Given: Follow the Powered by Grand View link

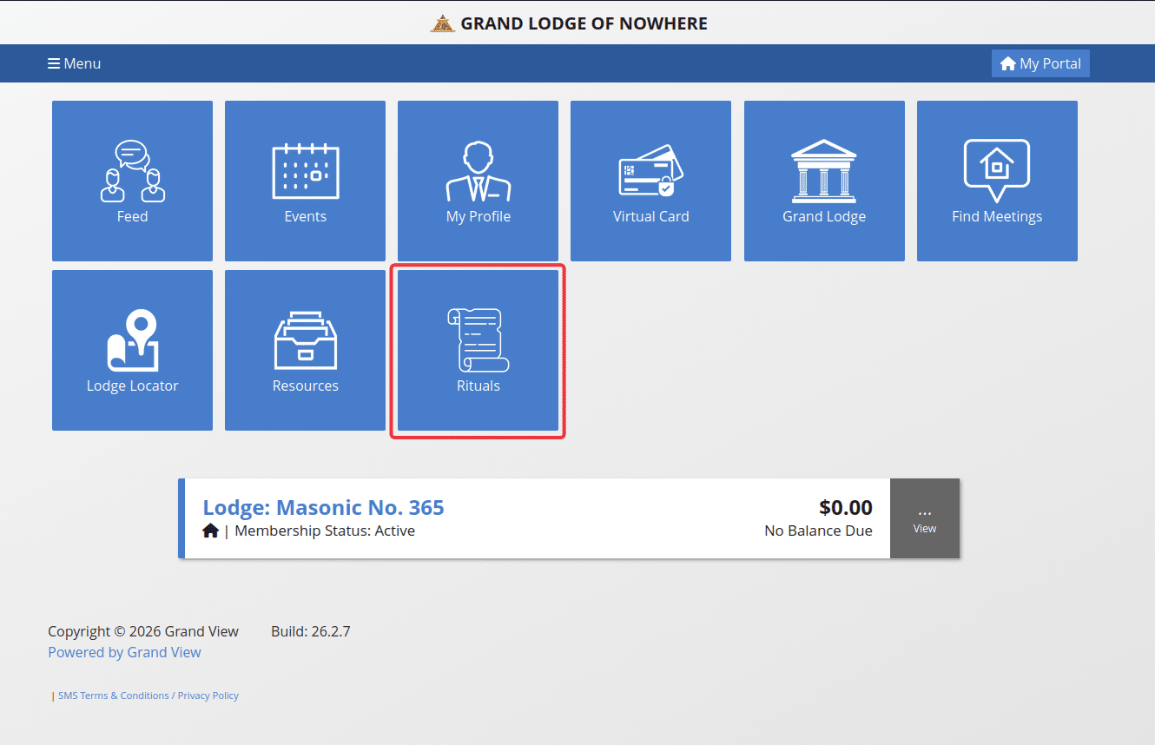Looking at the screenshot, I should tap(124, 652).
